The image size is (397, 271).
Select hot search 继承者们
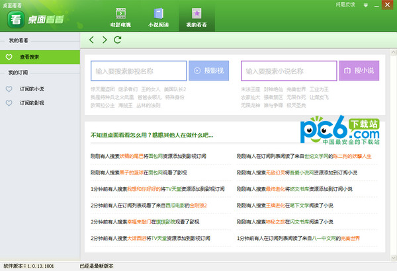[128, 89]
